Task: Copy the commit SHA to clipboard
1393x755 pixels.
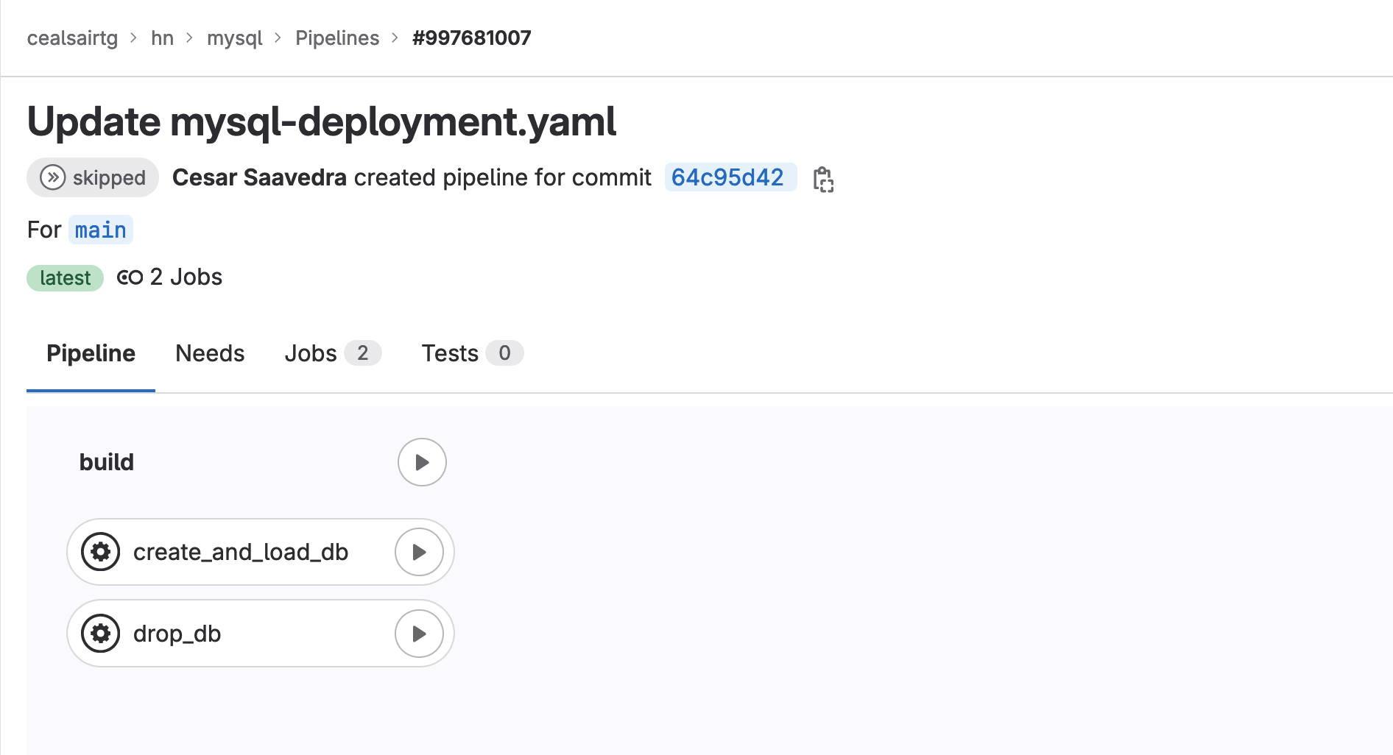Action: pos(823,178)
